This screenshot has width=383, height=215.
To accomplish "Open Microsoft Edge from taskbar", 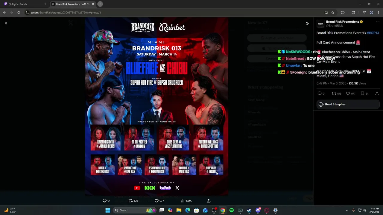I will pos(188,210).
